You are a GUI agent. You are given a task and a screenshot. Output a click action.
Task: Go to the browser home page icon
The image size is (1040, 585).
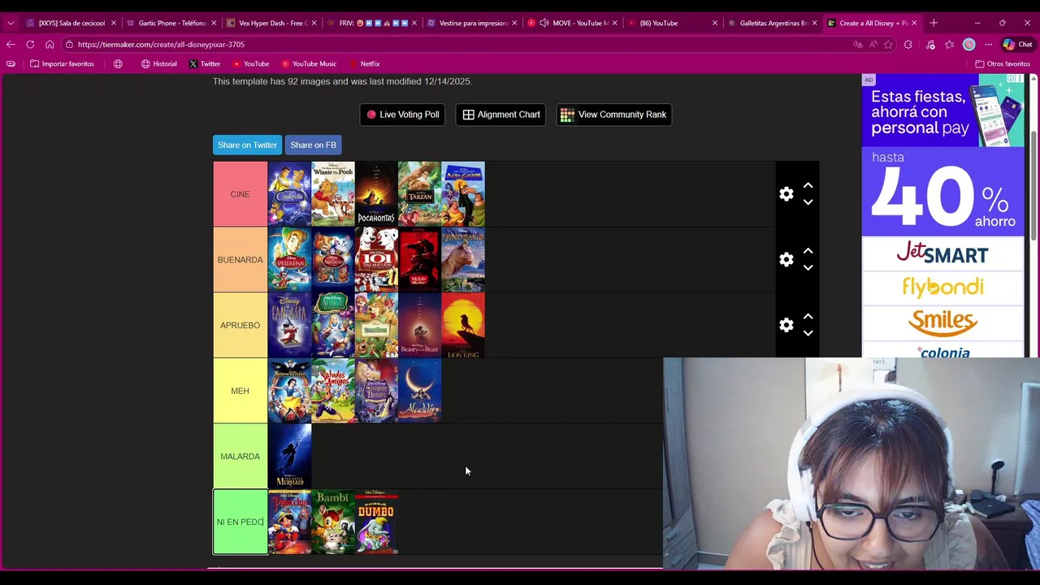coord(50,45)
